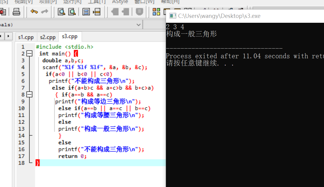Click the "if(a==b && a==c)" line
This screenshot has width=324, height=187.
pyautogui.click(x=87, y=95)
